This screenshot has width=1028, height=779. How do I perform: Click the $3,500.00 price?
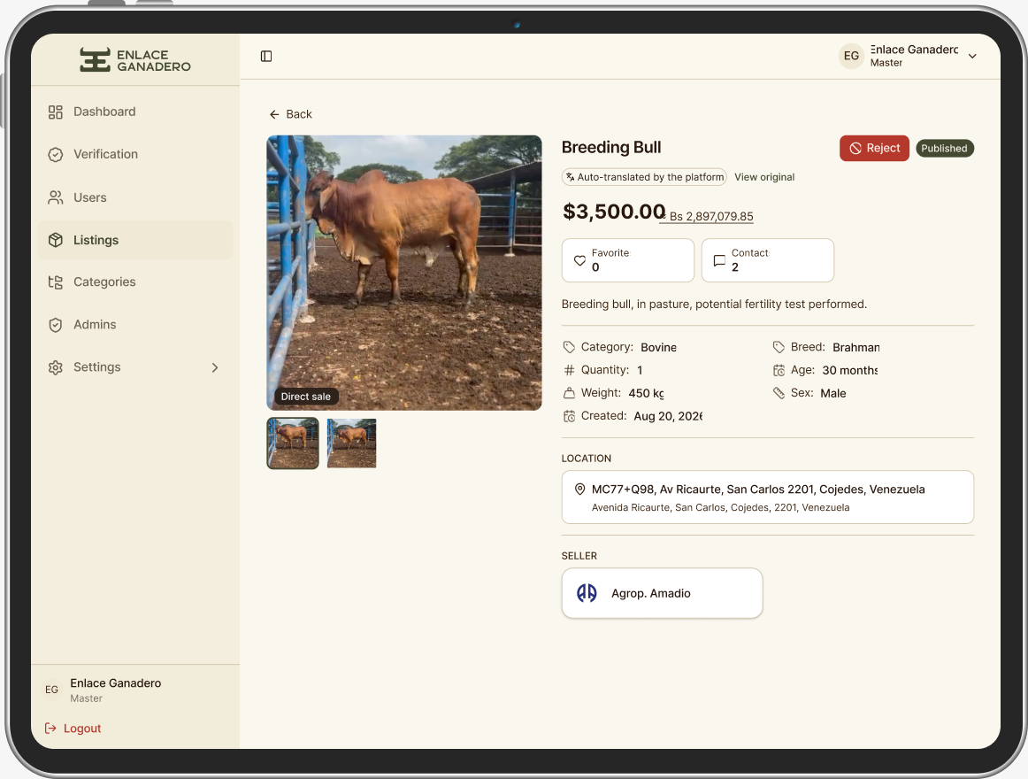click(614, 212)
